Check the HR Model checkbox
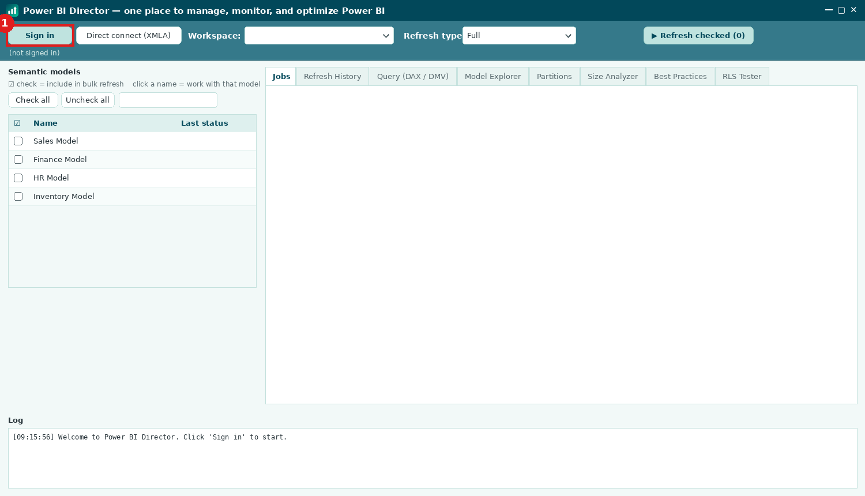Screen dimensions: 865x496 pos(18,178)
